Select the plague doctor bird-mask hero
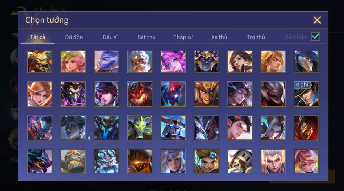 coord(307,62)
